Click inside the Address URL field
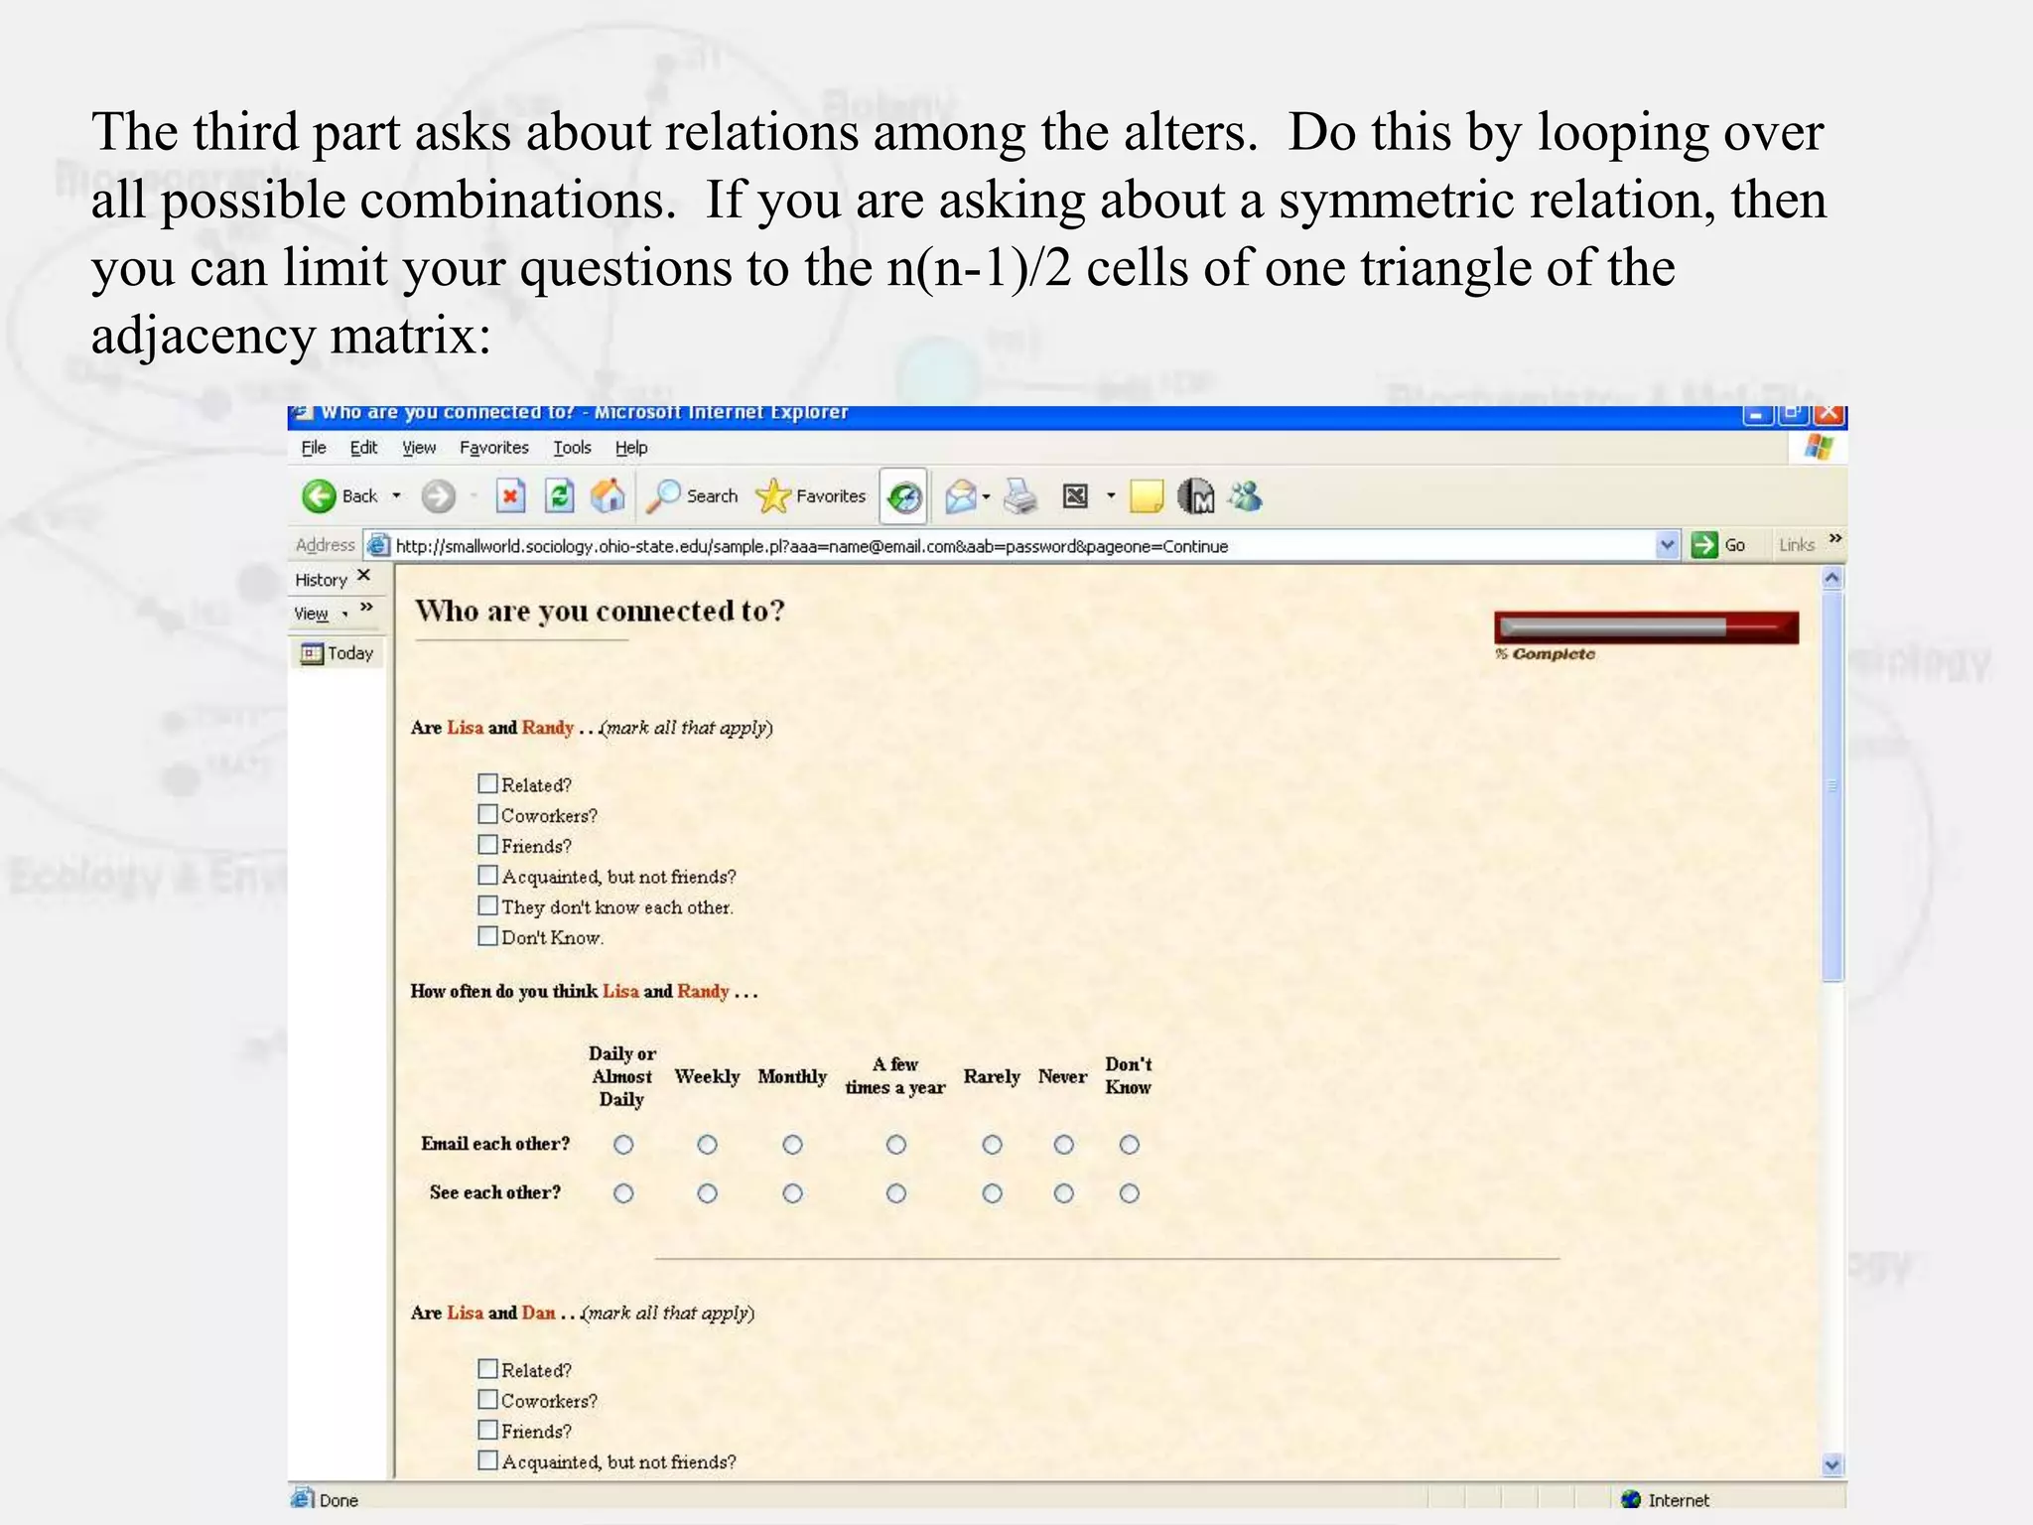 point(1022,545)
